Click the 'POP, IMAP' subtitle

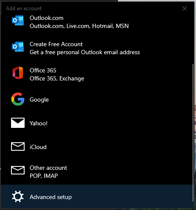click(x=44, y=176)
